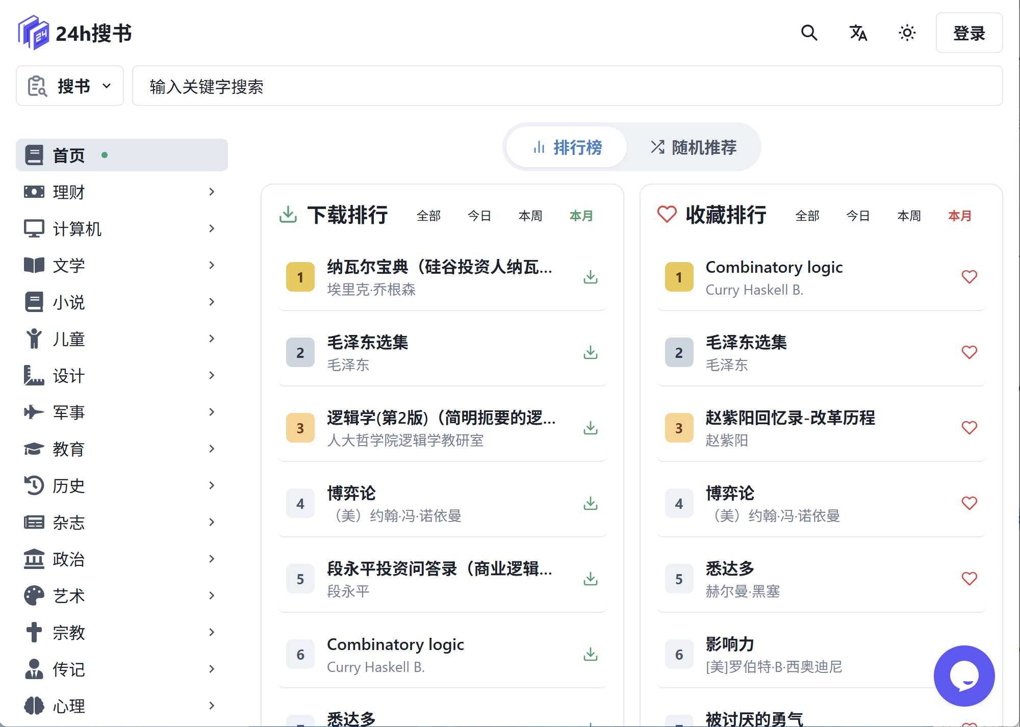1020x727 pixels.
Task: Filter 收藏排行 by 今日
Action: (x=858, y=216)
